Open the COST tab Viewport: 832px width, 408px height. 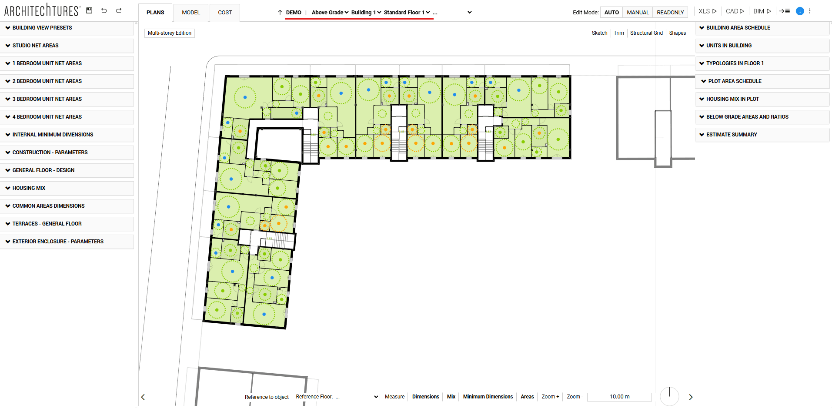[225, 13]
